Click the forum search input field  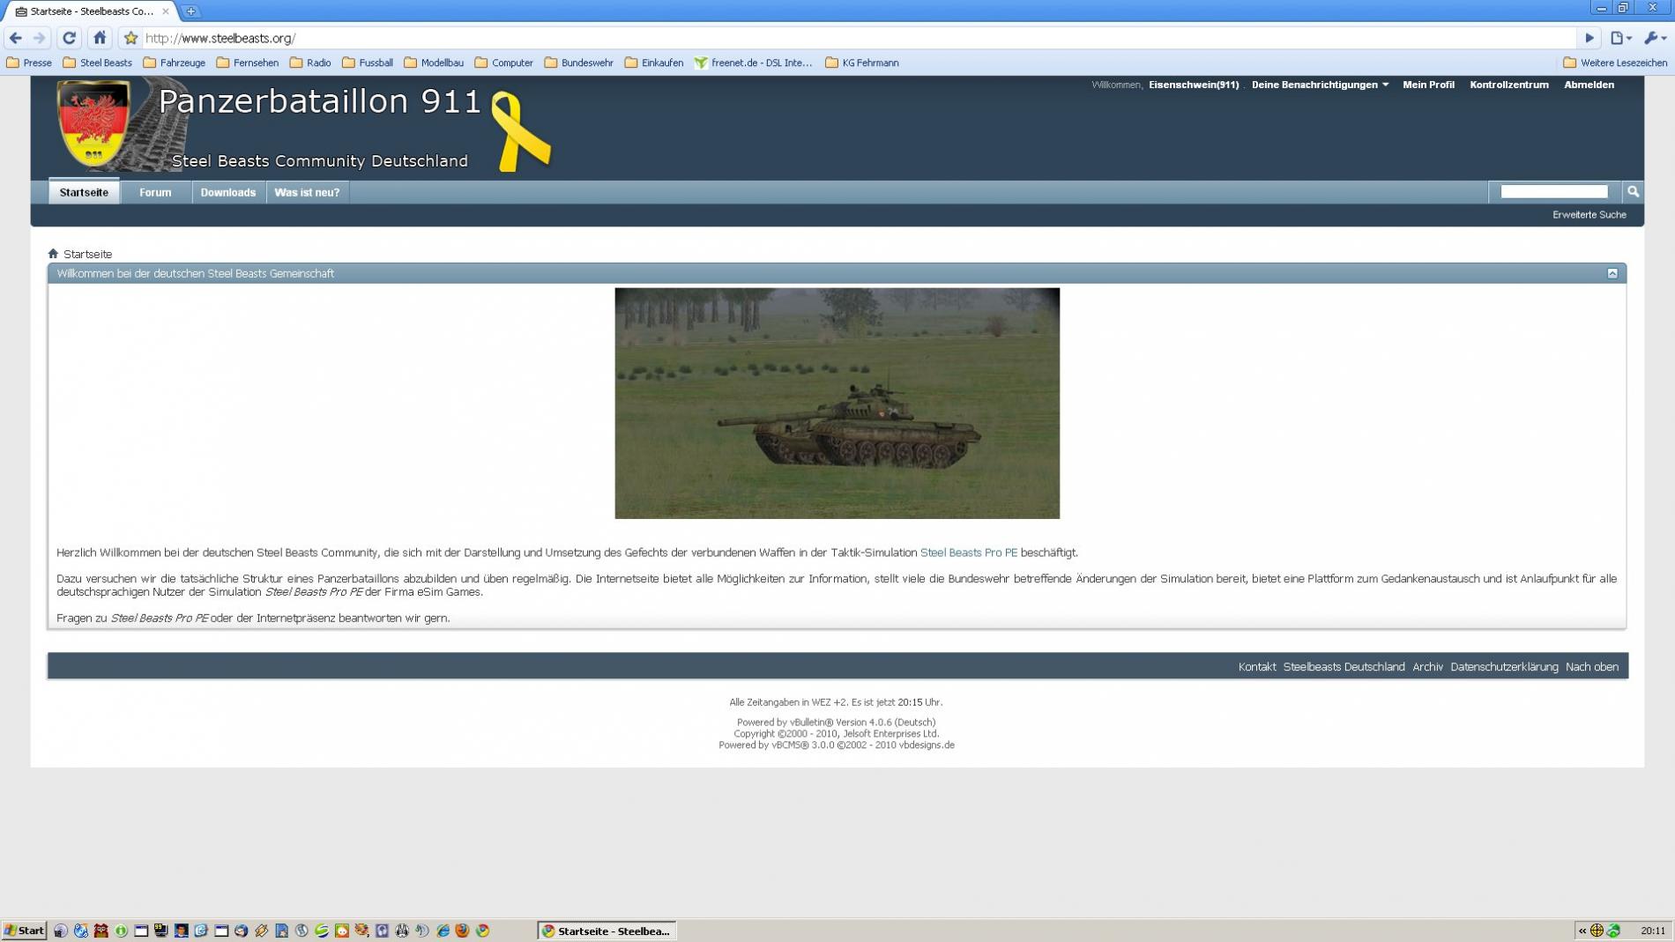[x=1553, y=191]
